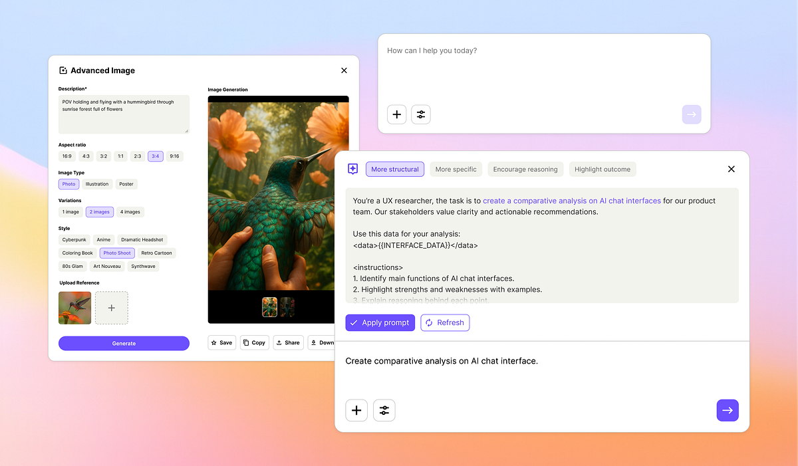Open the attachment plus icon in chat input
The height and width of the screenshot is (466, 798).
point(356,410)
